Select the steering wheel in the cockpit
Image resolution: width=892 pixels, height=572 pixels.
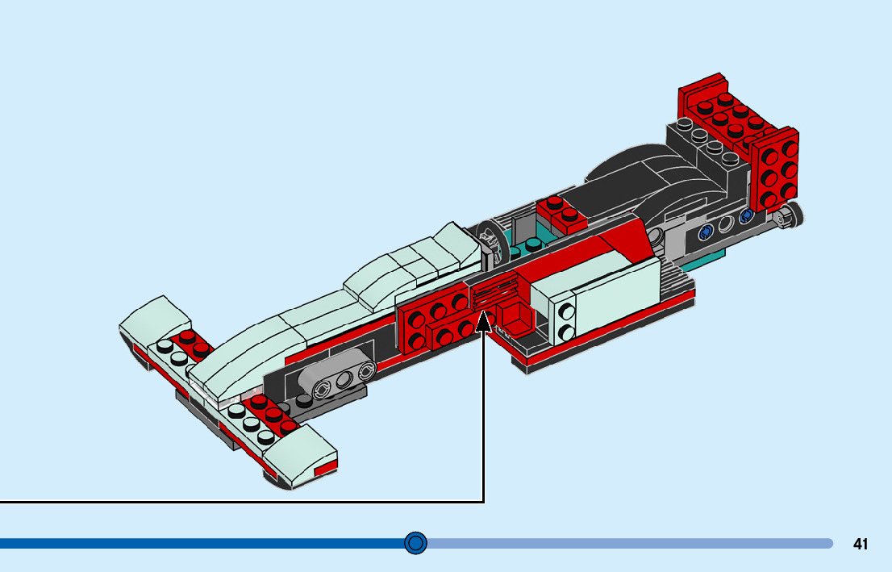(491, 242)
